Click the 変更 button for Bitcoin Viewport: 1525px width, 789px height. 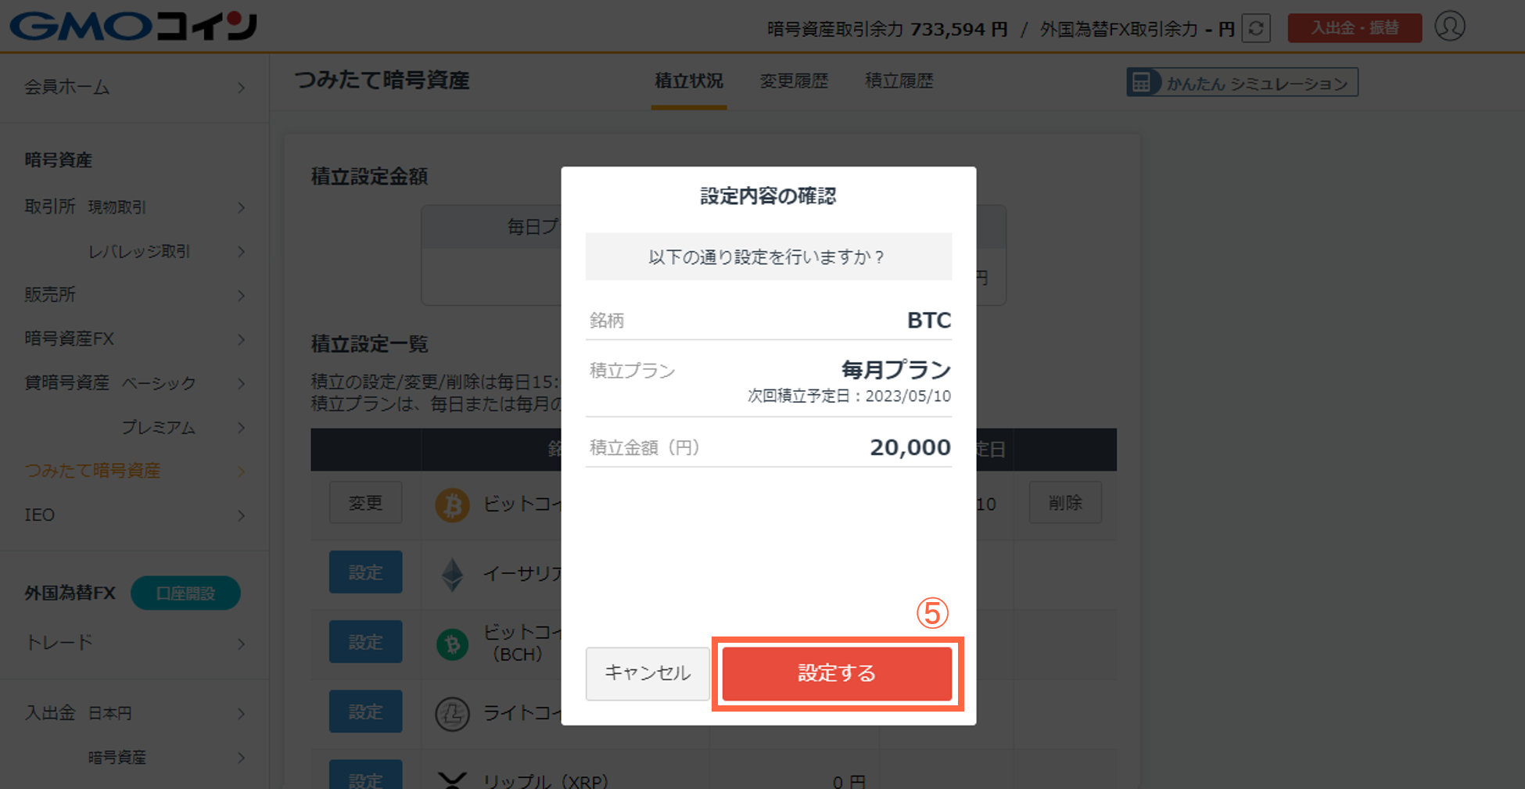(x=365, y=502)
